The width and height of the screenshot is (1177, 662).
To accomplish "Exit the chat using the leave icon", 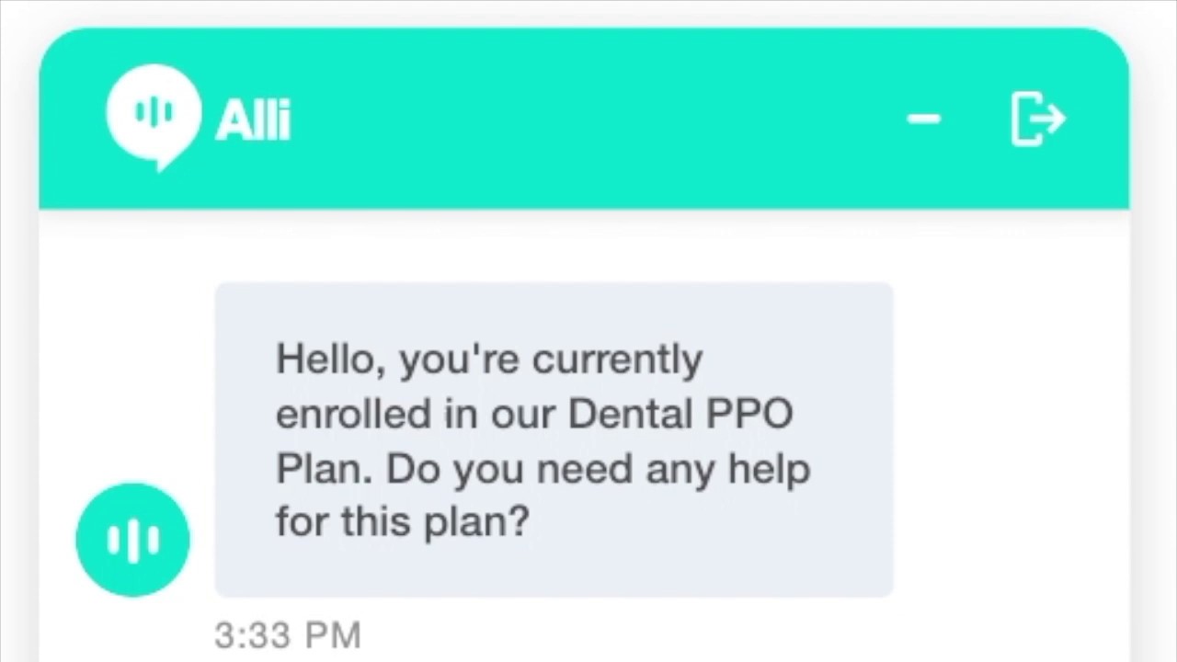I will click(1037, 119).
